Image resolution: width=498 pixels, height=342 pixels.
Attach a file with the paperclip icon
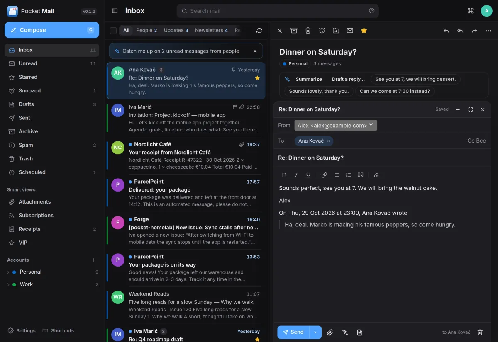pyautogui.click(x=330, y=332)
